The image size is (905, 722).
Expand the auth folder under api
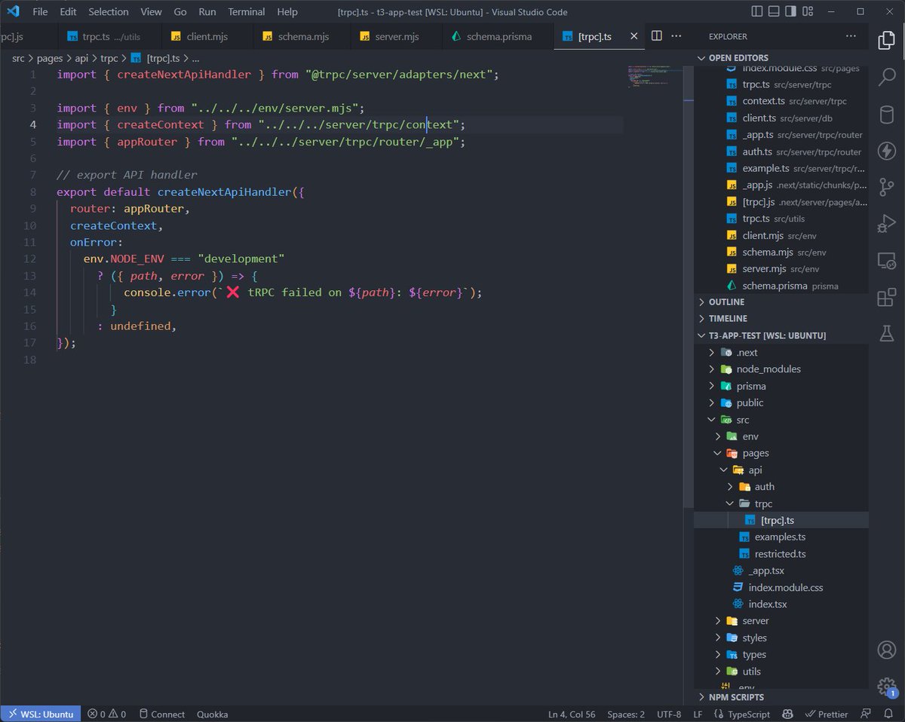coord(781,487)
